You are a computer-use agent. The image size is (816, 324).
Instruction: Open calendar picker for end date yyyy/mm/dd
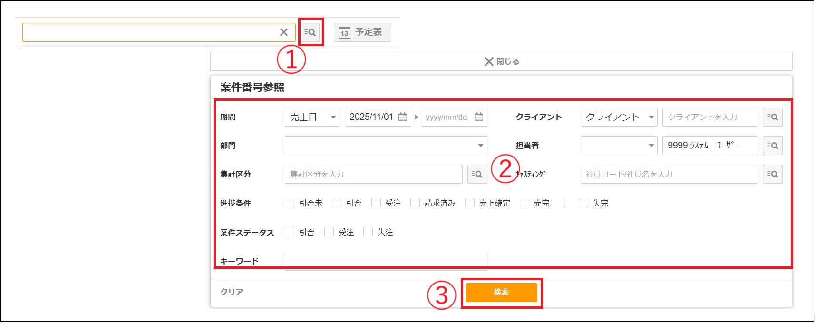tap(479, 117)
